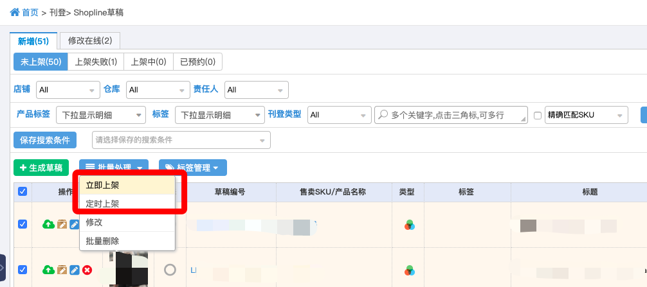Go to the 首页 home icon

(14, 12)
